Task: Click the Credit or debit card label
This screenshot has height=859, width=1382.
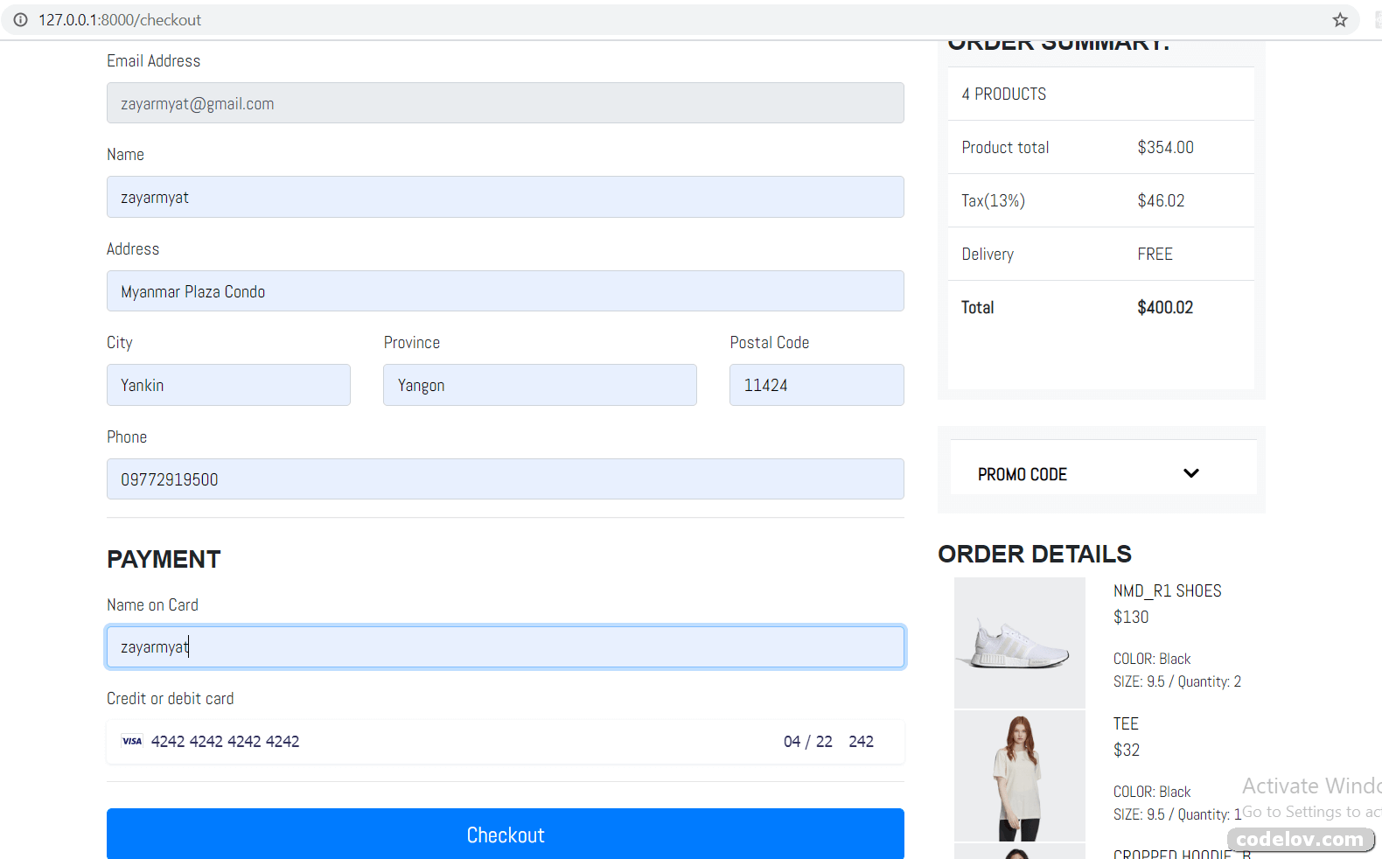Action: coord(171,698)
